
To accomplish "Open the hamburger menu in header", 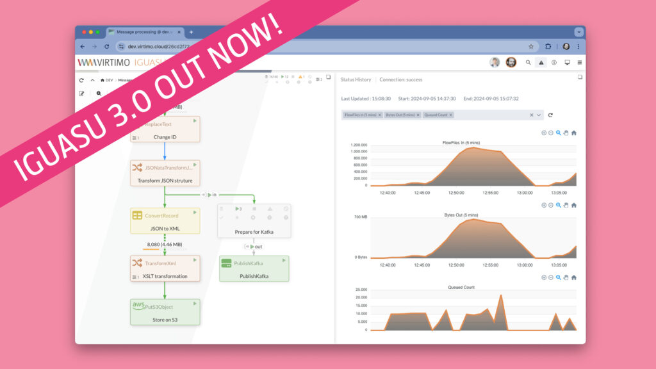I will pos(579,62).
